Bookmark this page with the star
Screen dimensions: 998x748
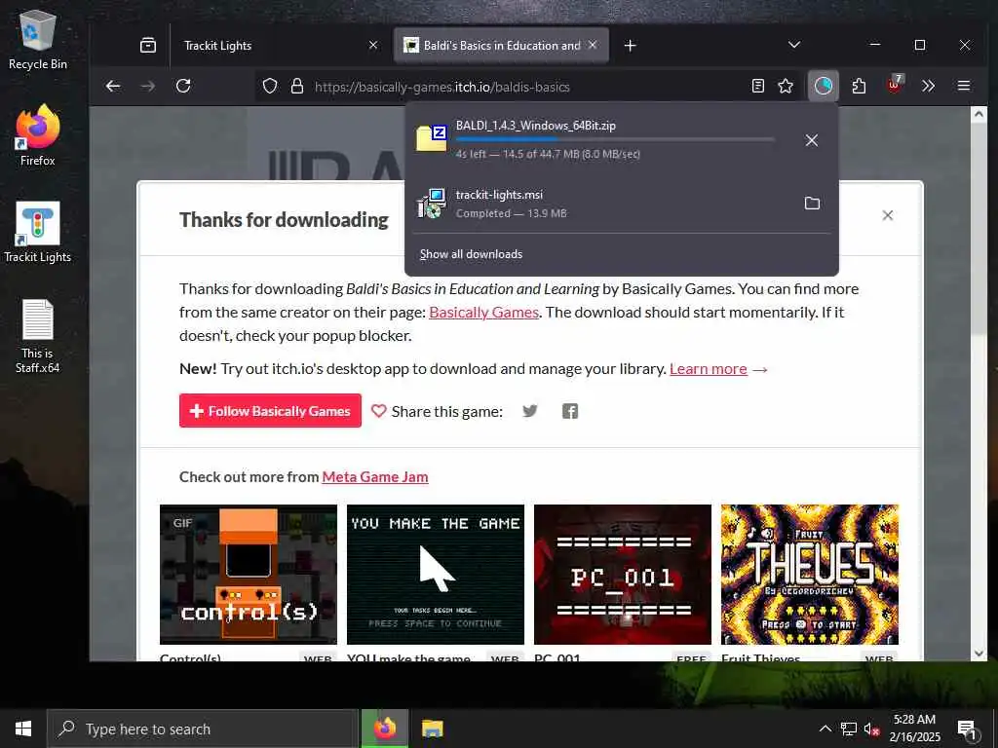coord(786,86)
